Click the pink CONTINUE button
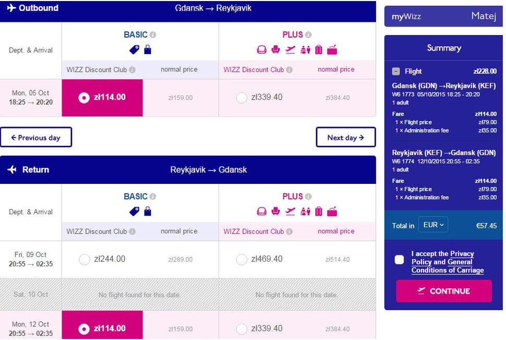The image size is (506, 340). 444,291
